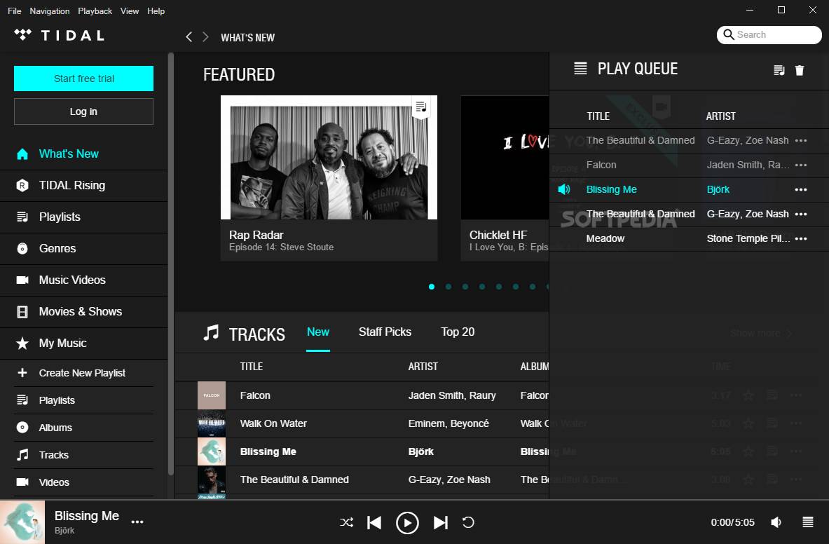This screenshot has width=829, height=544.
Task: Create New Playlist with plus icon
Action: click(83, 373)
